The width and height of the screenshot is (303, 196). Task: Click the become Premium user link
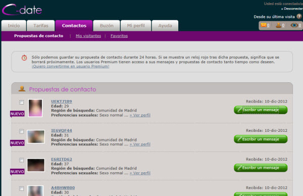point(71,66)
